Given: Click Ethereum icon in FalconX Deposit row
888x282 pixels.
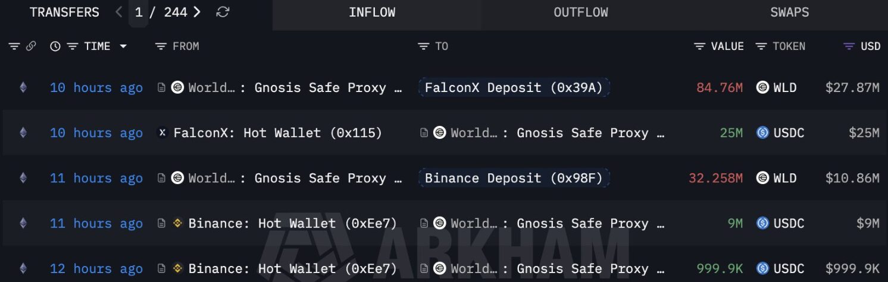Looking at the screenshot, I should pyautogui.click(x=23, y=88).
